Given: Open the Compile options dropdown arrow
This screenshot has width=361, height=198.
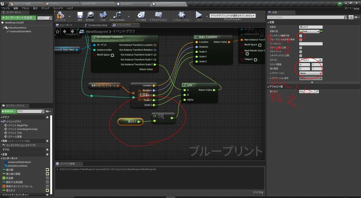Looking at the screenshot, I should coord(69,16).
